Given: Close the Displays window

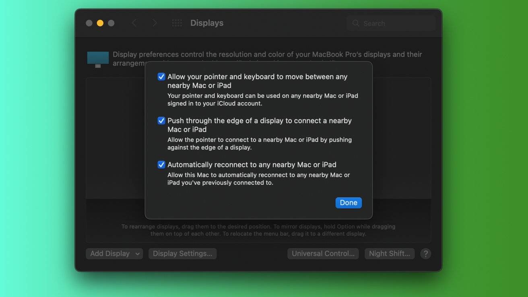Looking at the screenshot, I should (89, 23).
